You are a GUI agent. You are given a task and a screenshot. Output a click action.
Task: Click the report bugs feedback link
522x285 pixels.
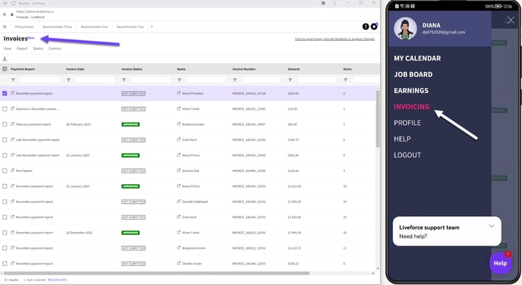pyautogui.click(x=335, y=39)
